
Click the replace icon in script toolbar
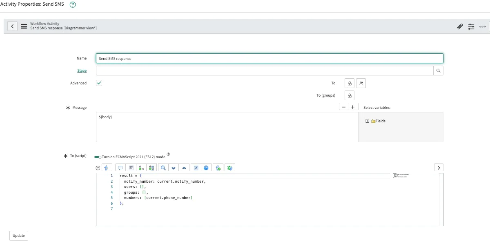pos(141,168)
